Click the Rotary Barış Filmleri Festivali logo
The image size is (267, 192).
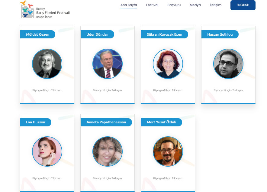click(x=45, y=9)
